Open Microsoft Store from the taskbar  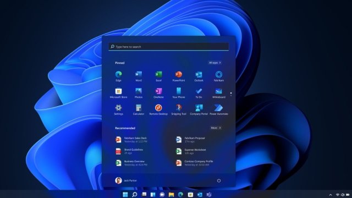click(x=190, y=194)
